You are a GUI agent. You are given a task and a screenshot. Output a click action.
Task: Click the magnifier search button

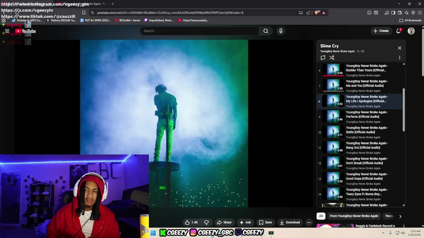(266, 31)
